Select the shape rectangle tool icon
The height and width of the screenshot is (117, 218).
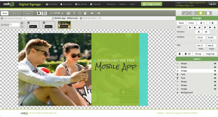[80, 13]
